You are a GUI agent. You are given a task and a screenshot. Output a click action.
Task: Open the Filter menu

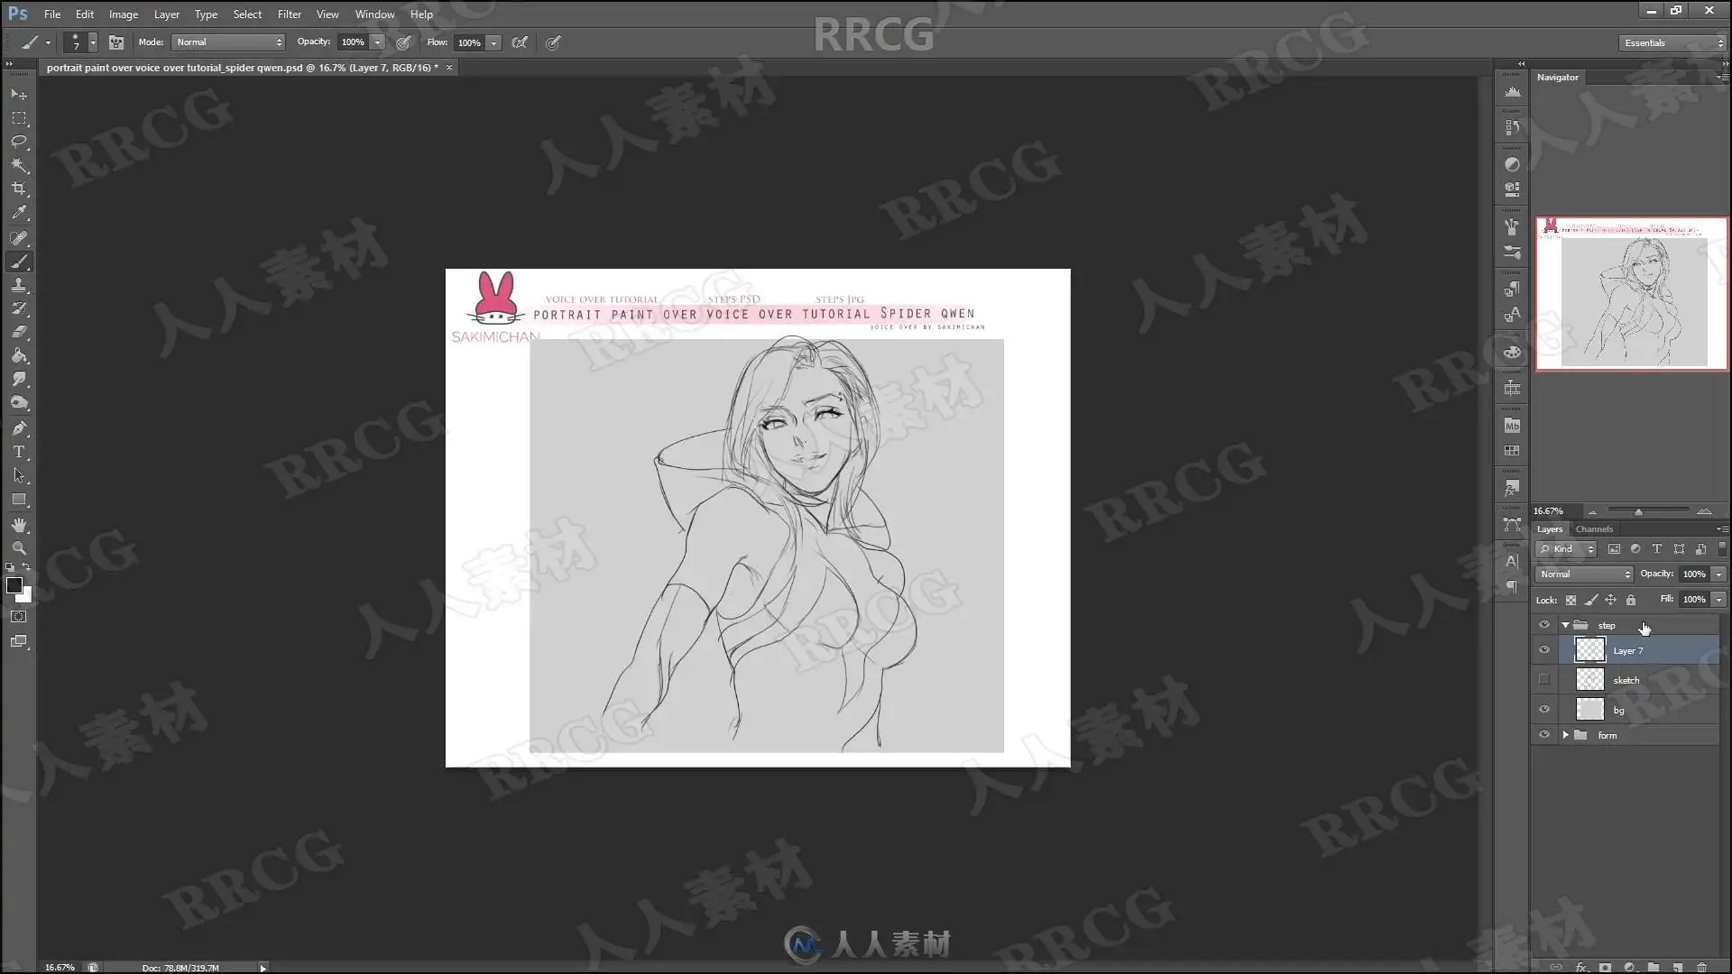(289, 14)
